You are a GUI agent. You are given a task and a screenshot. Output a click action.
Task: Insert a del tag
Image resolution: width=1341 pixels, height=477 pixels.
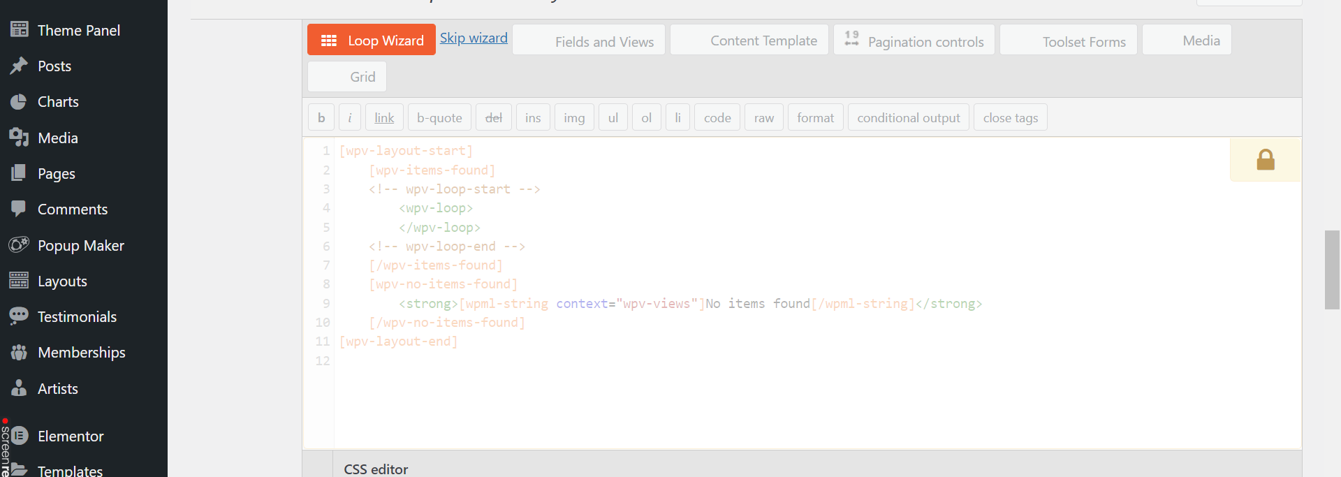click(x=494, y=117)
